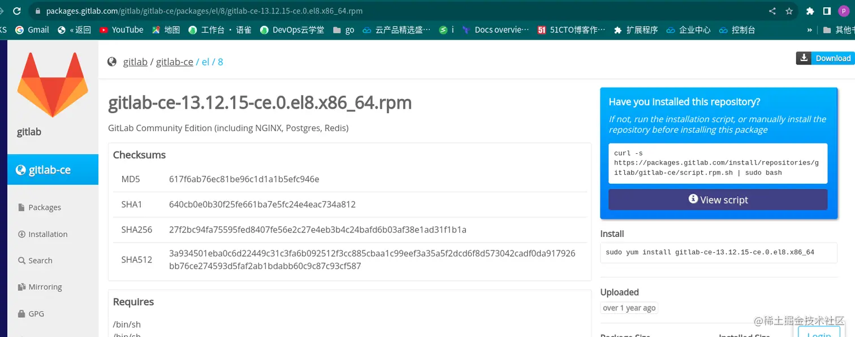Open Search in the sidebar

tap(35, 261)
